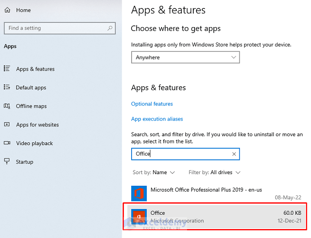Click the Home gear icon
The height and width of the screenshot is (238, 311).
click(x=7, y=10)
